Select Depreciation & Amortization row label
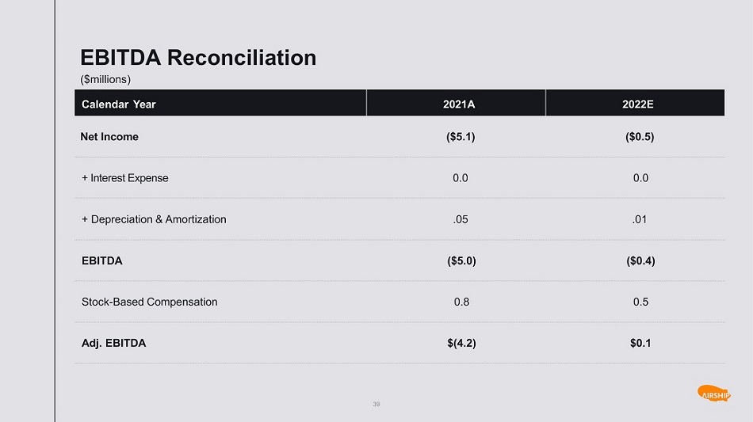 (x=154, y=219)
